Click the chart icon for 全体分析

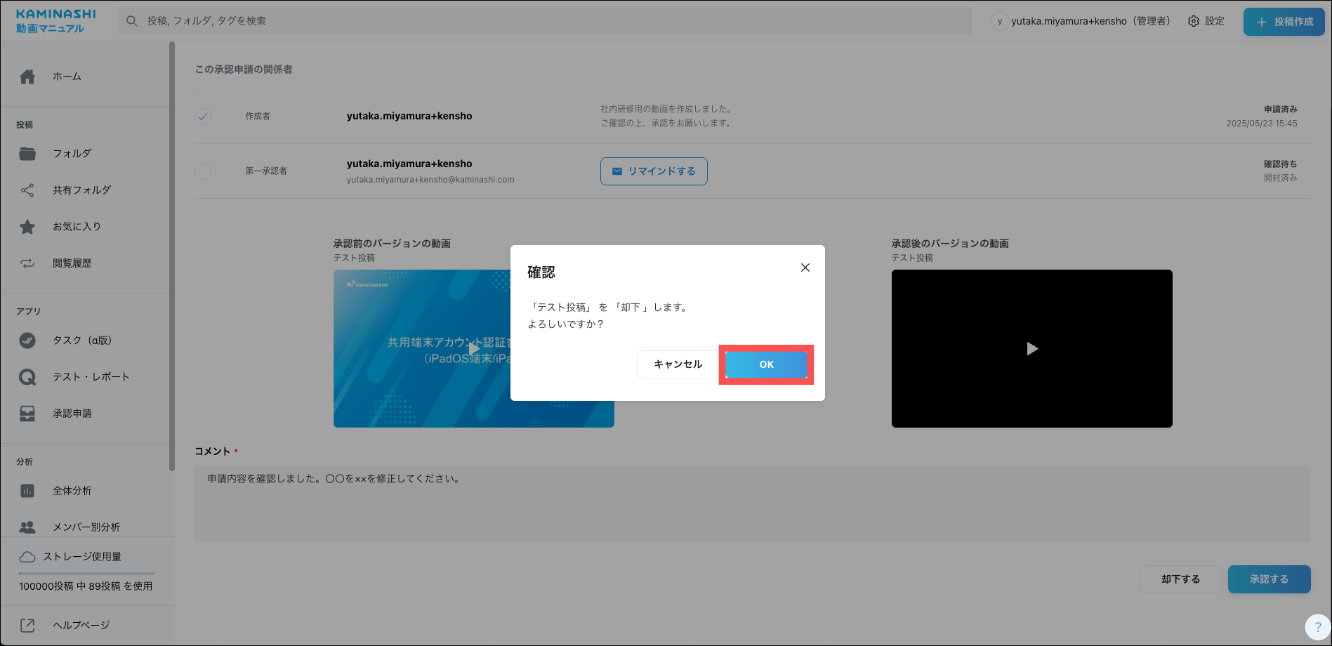(27, 491)
